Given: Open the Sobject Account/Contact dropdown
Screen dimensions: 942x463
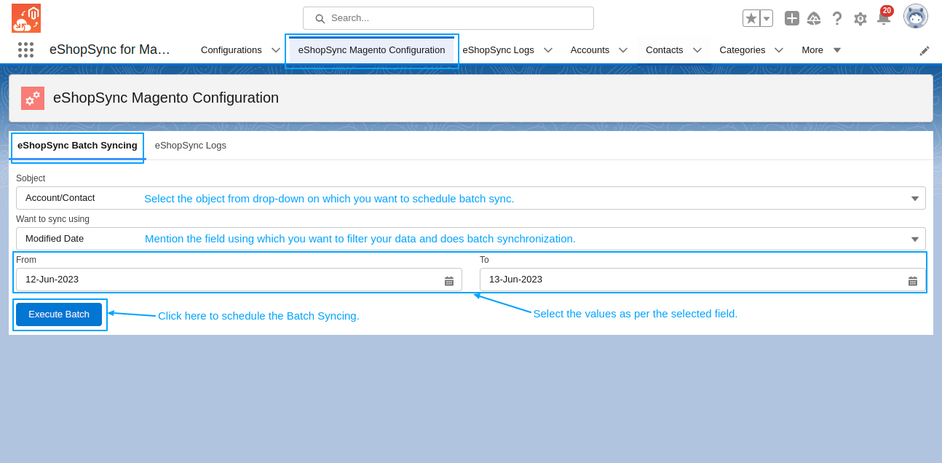Looking at the screenshot, I should point(471,198).
